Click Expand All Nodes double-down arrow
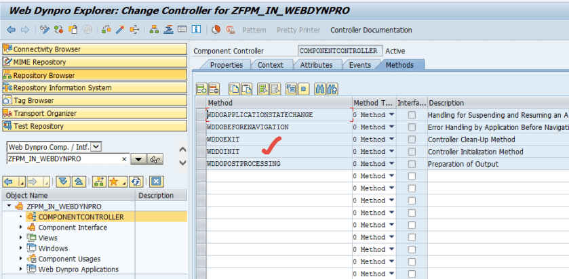The image size is (569, 279). coord(63,181)
